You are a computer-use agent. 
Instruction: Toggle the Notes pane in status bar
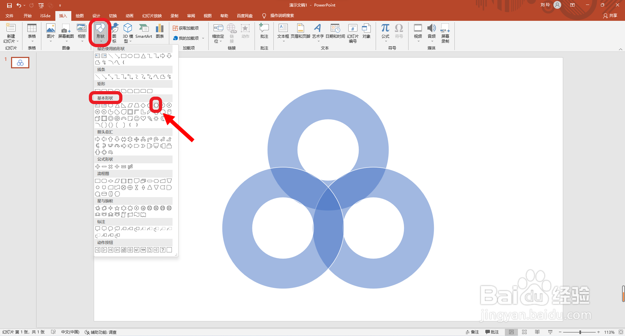[x=472, y=332]
